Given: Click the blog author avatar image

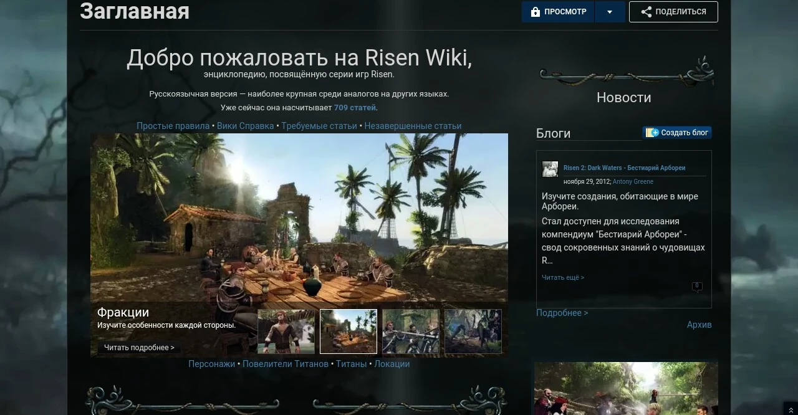Looking at the screenshot, I should pos(550,169).
